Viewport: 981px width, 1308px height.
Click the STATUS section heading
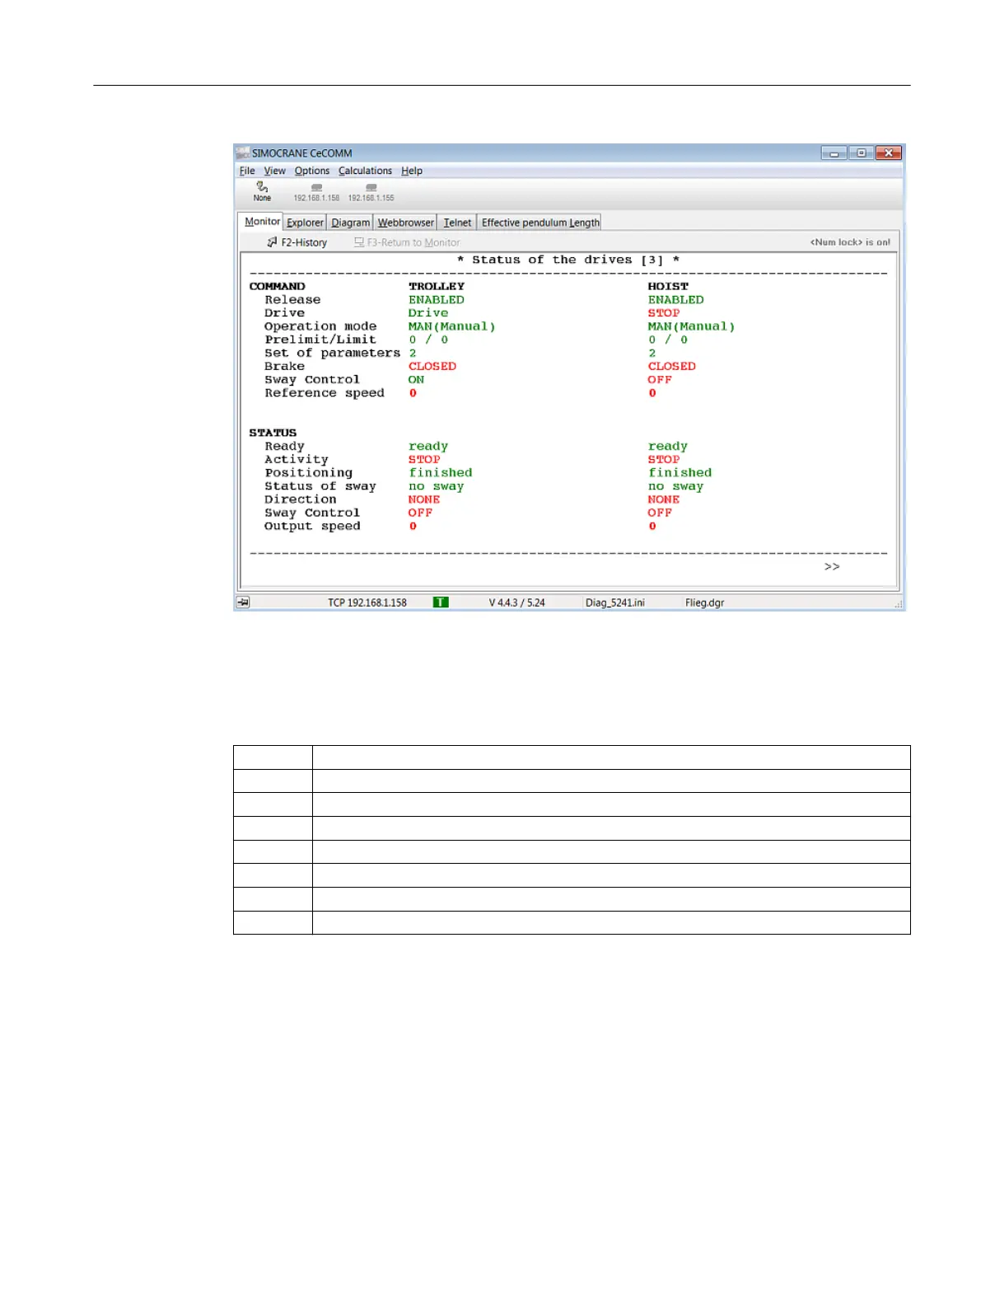273,433
